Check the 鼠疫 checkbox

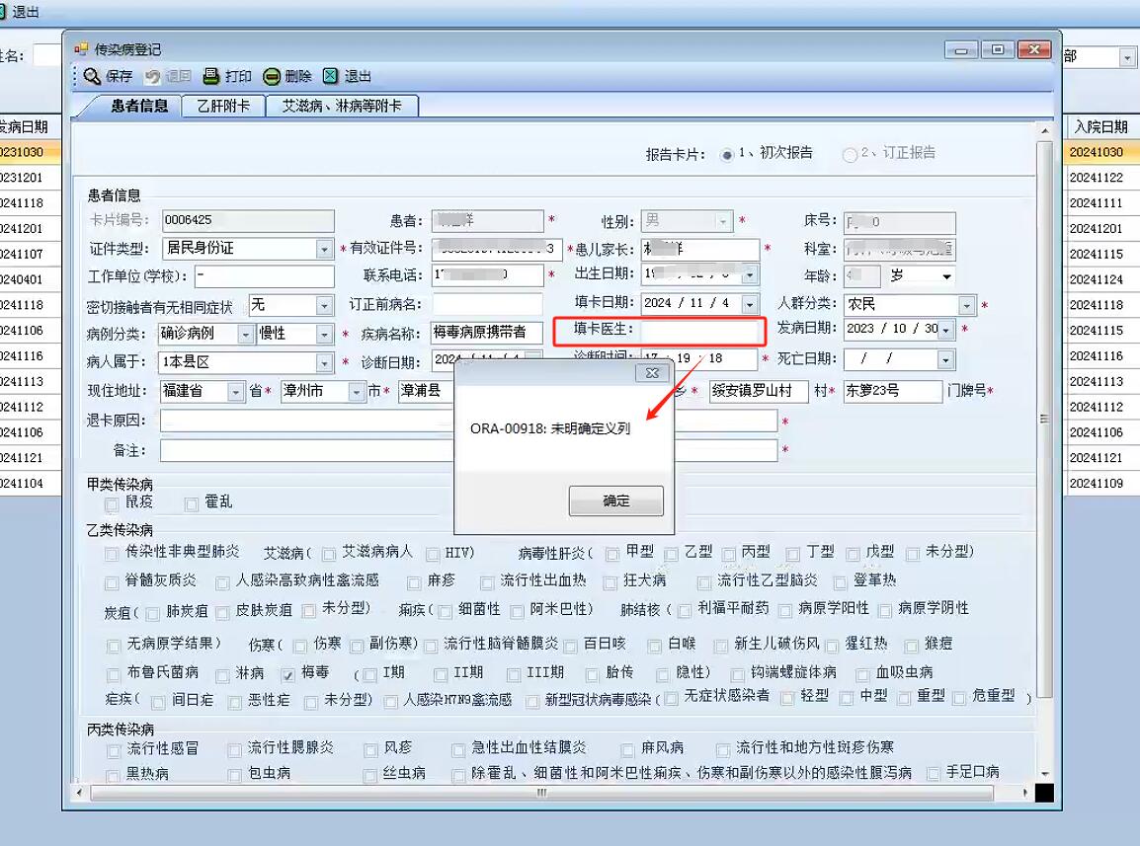(112, 504)
